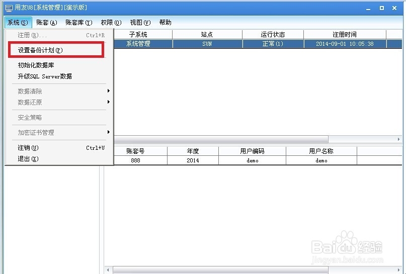
Task: Click the demo user name cell
Action: [321, 160]
